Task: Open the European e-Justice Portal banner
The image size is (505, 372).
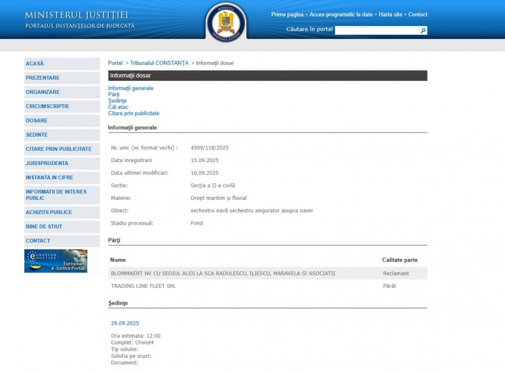Action: 56,261
